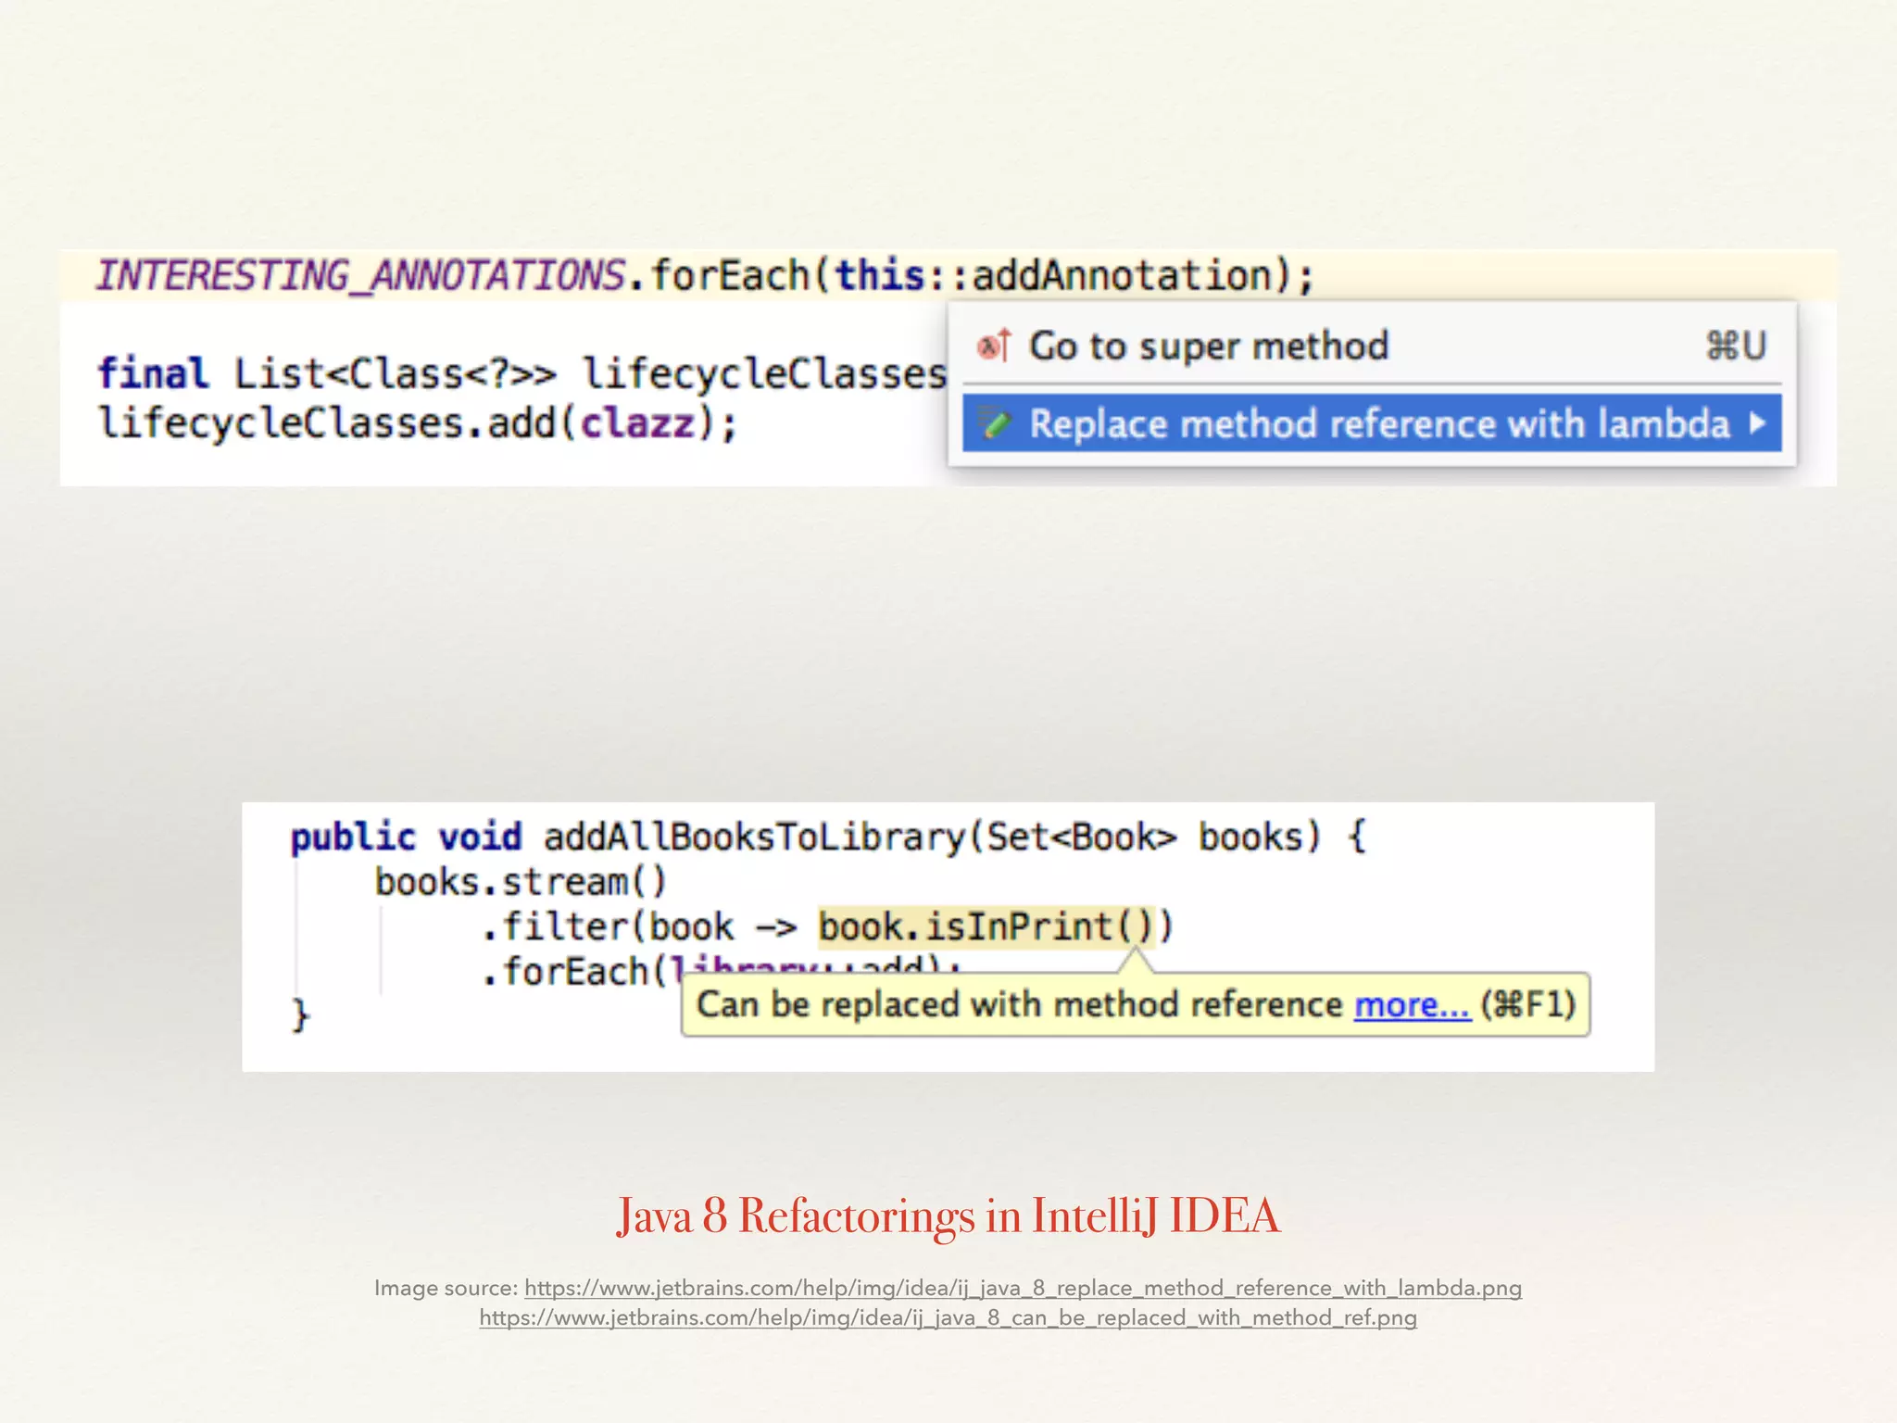This screenshot has height=1423, width=1897.
Task: Click books.stream() call
Action: click(521, 881)
